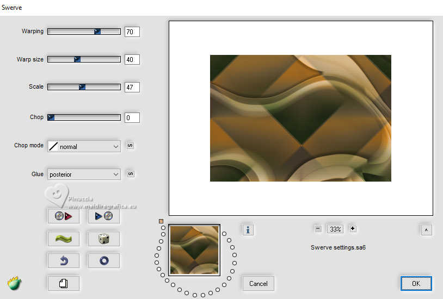This screenshot has height=299, width=443.
Task: Click the shuffle icon beside Chop mode
Action: pyautogui.click(x=130, y=146)
